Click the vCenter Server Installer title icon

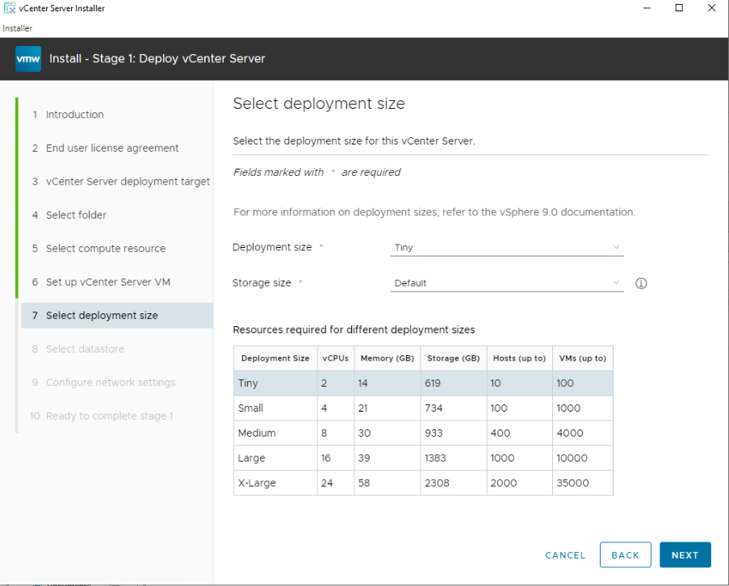[10, 8]
